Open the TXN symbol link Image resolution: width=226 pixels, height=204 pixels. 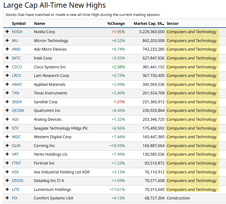(15, 93)
